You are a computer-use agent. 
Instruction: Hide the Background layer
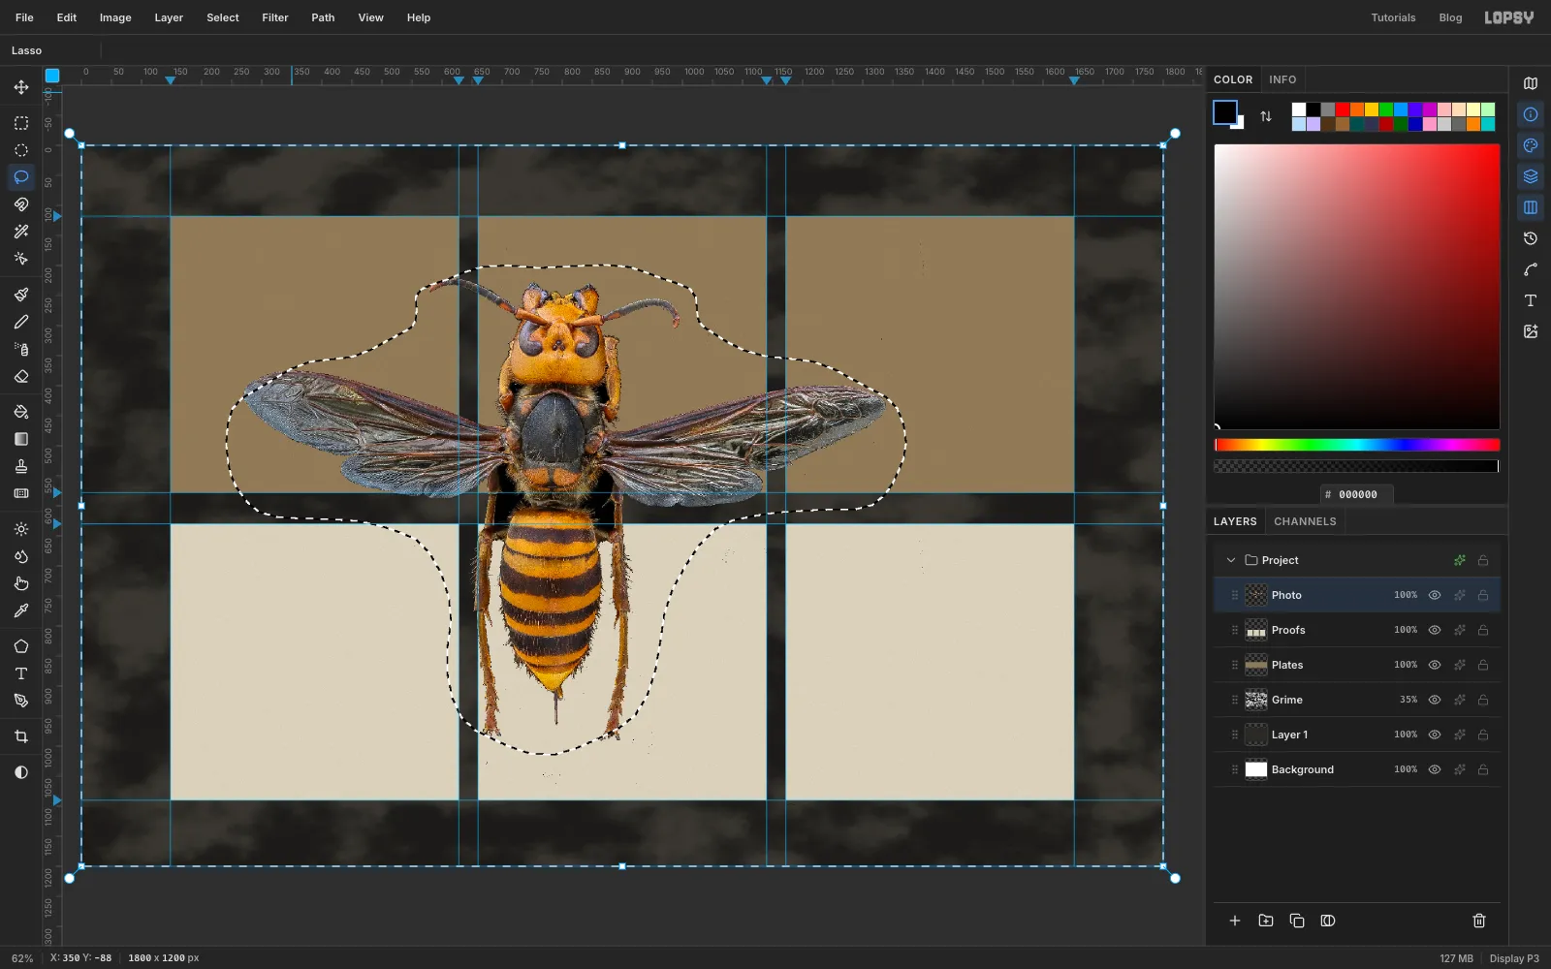(x=1435, y=769)
